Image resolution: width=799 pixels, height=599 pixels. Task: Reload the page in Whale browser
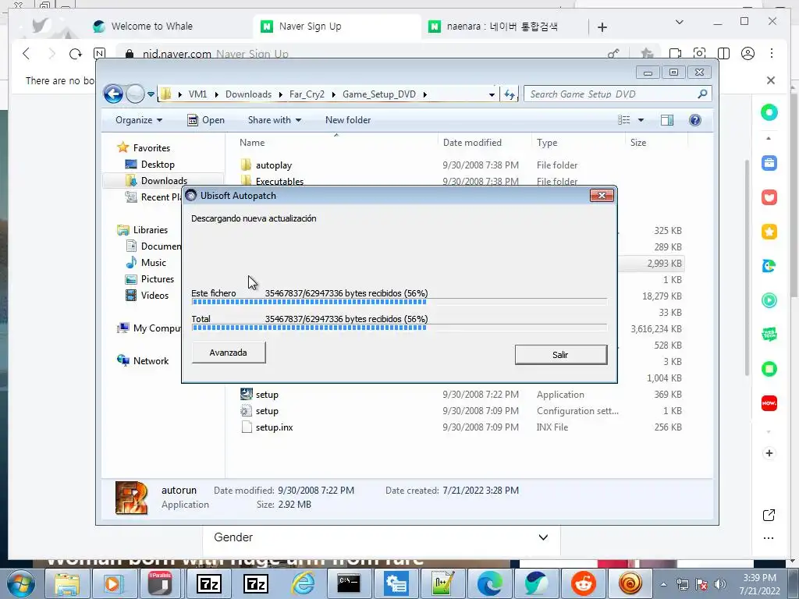76,54
